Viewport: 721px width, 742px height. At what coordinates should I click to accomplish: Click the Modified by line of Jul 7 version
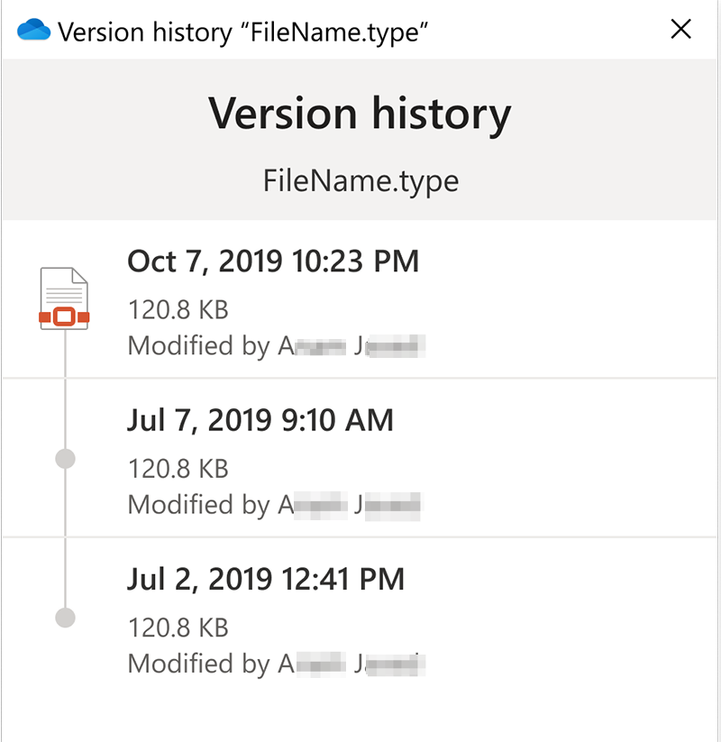(x=275, y=505)
